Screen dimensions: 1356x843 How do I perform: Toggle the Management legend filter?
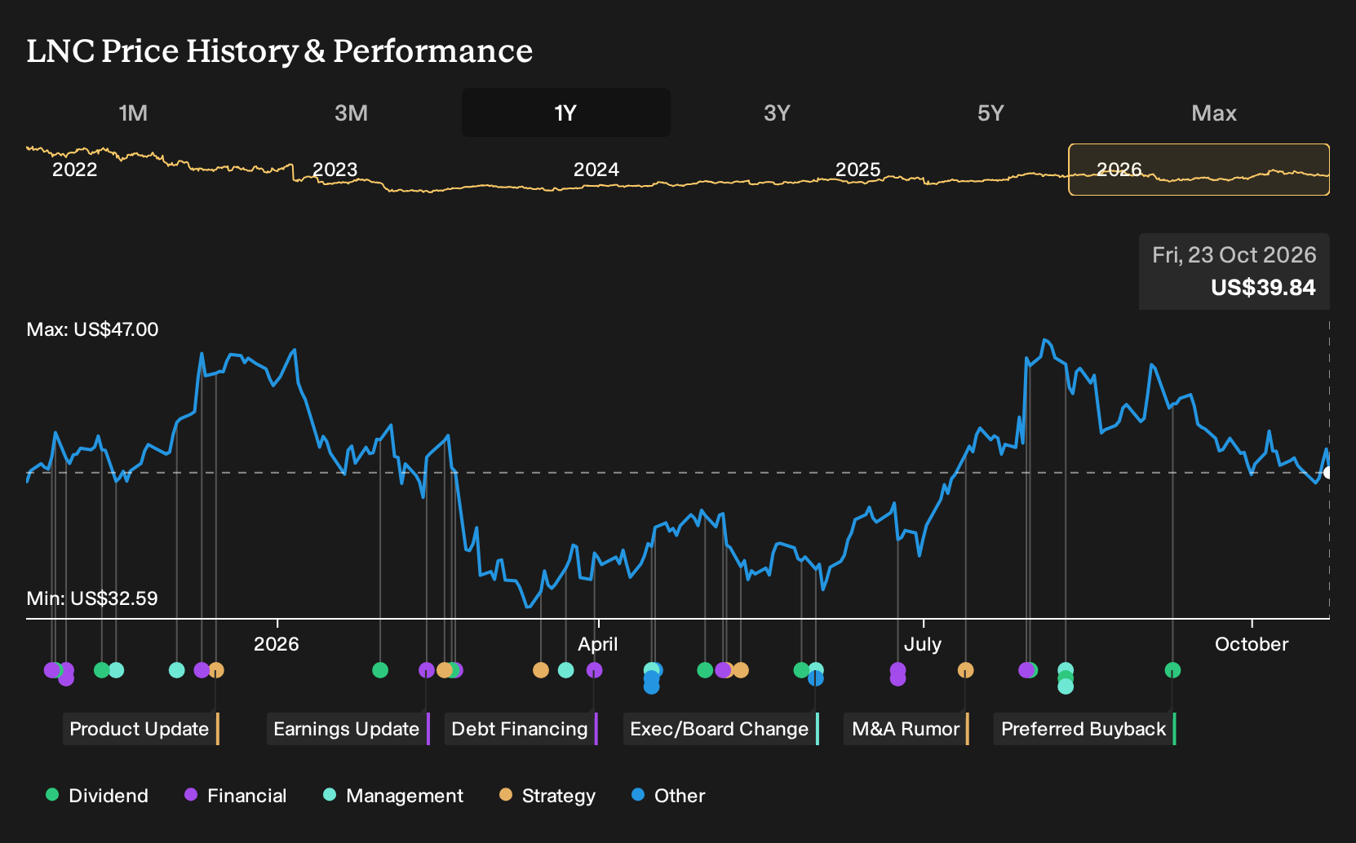393,795
